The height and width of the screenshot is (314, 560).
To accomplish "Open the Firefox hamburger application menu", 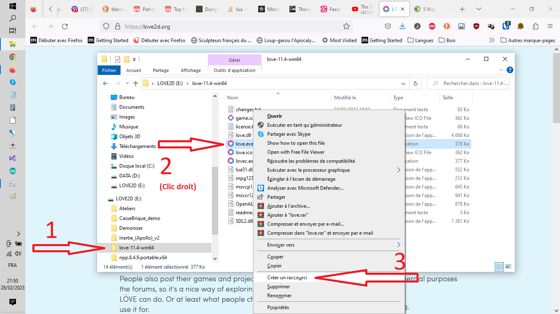I will (550, 27).
